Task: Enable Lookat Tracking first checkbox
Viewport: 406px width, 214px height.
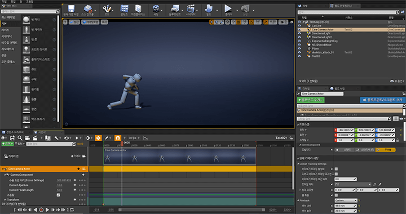Action: (x=336, y=169)
